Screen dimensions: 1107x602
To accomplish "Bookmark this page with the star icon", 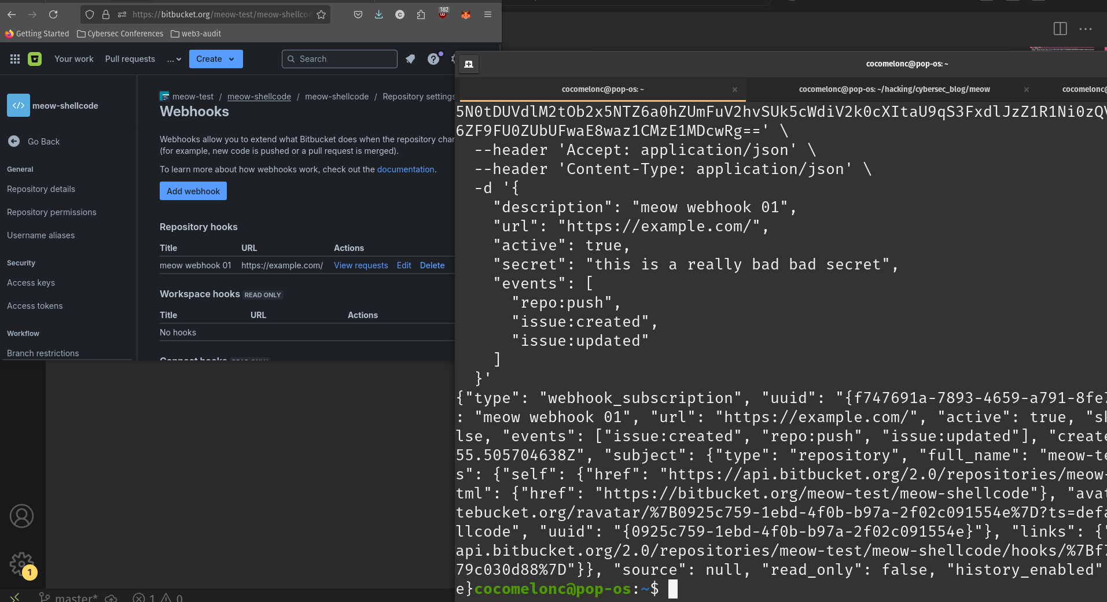I will pyautogui.click(x=321, y=14).
